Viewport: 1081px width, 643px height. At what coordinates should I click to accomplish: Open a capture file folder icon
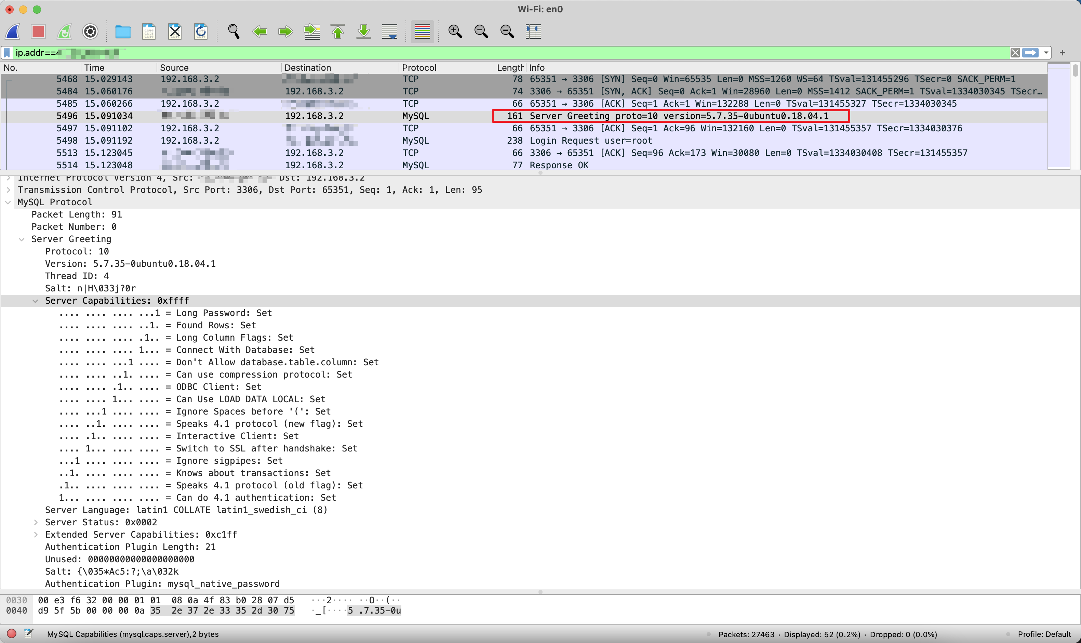pyautogui.click(x=123, y=31)
